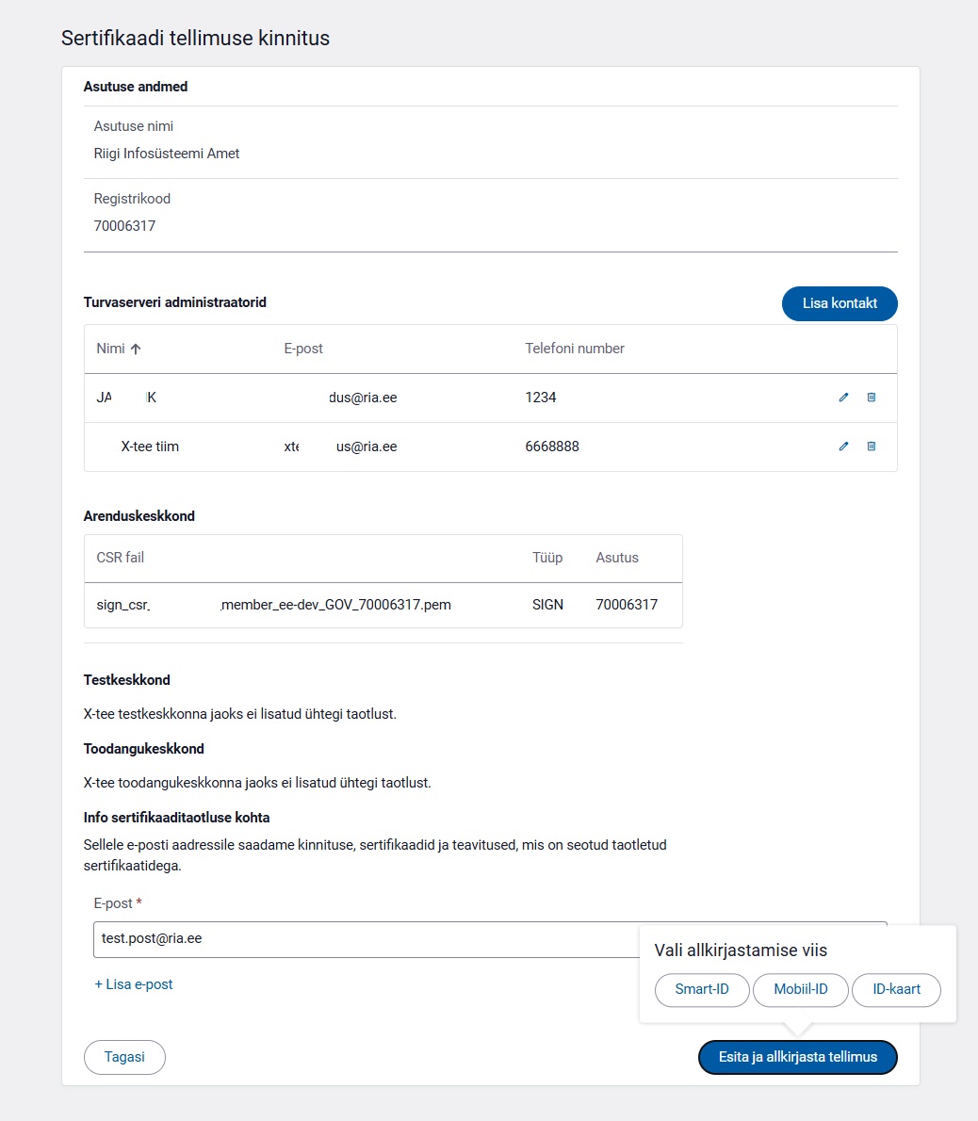Choose Mobiil-ID signing method

coord(800,989)
